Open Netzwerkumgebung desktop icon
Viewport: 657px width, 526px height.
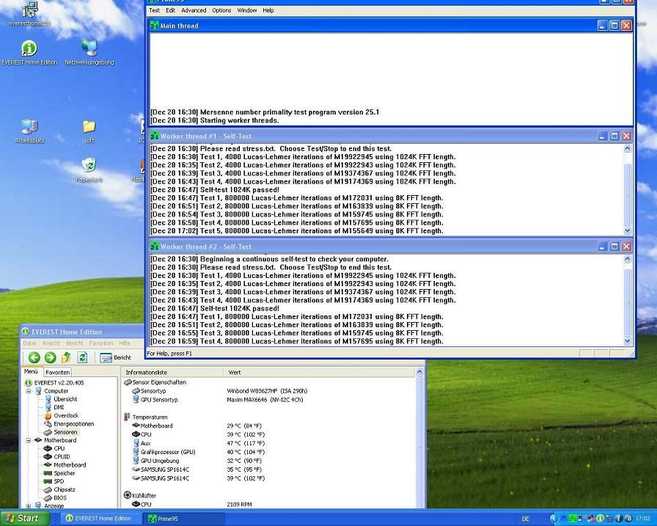pyautogui.click(x=89, y=54)
